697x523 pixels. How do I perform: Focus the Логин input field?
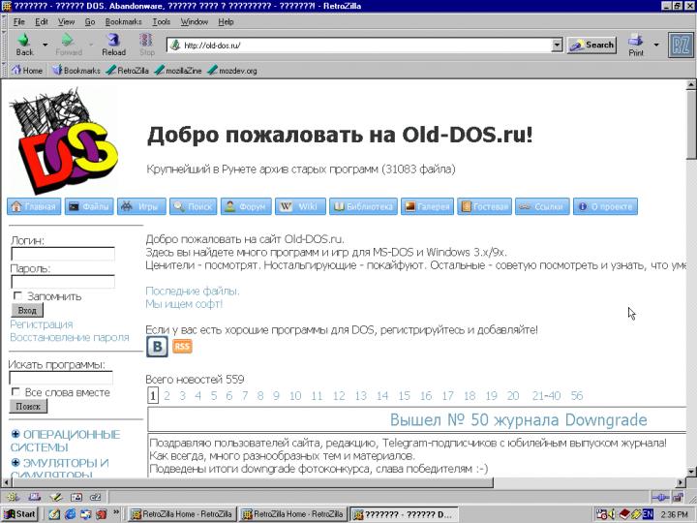pyautogui.click(x=63, y=254)
